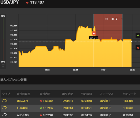Screen dimensions: 140x118
Task: Click the 113.414 price axis label
Action: pos(14,26)
